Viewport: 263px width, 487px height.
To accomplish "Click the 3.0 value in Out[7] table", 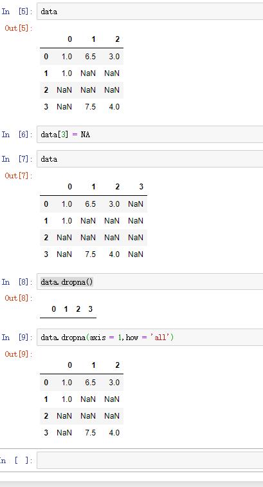I will click(114, 204).
